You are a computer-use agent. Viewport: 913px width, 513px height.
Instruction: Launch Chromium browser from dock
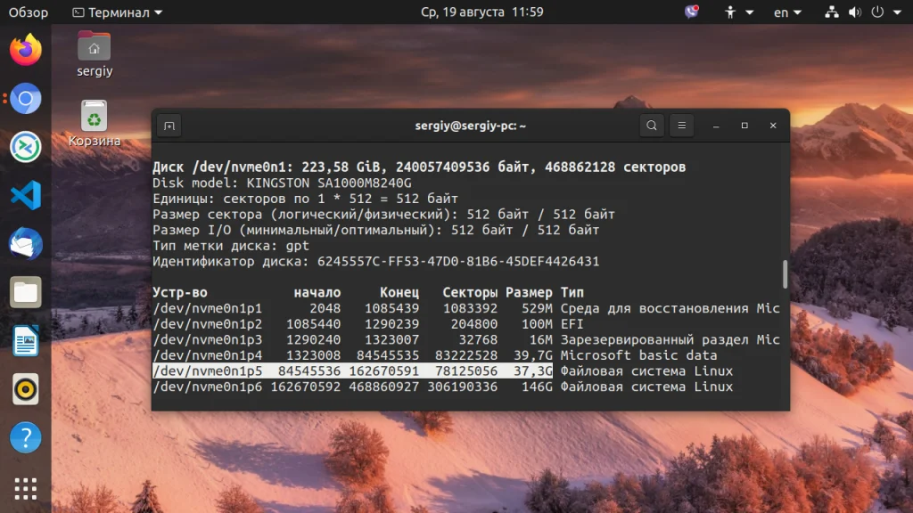26,98
